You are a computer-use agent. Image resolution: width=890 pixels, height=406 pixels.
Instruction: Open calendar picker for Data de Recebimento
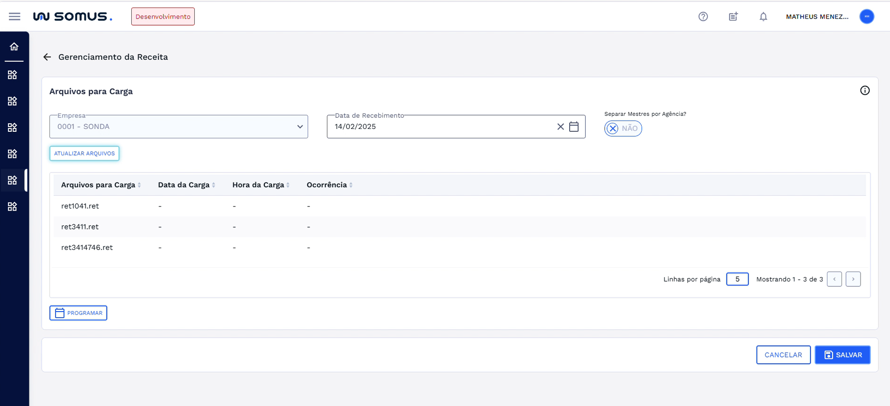pos(574,127)
